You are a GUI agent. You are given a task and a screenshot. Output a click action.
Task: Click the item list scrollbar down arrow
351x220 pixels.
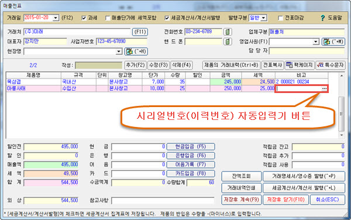click(x=342, y=135)
